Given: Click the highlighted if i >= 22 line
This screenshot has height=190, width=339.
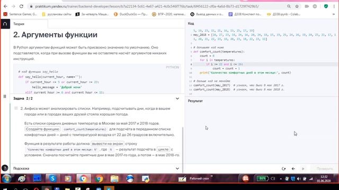Looking at the screenshot, I should (x=225, y=64).
